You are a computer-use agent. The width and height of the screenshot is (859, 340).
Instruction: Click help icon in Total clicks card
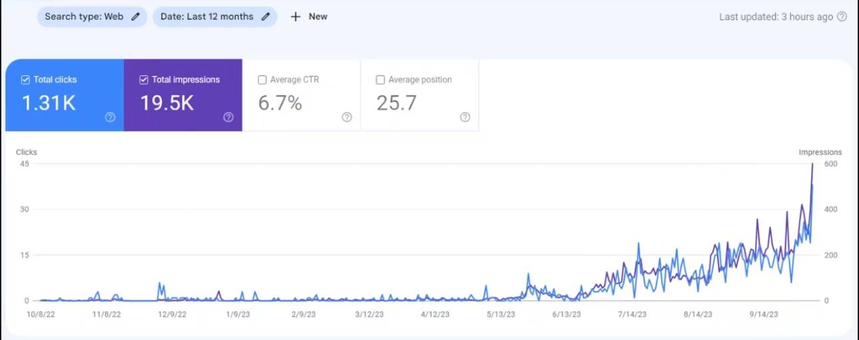[x=111, y=117]
